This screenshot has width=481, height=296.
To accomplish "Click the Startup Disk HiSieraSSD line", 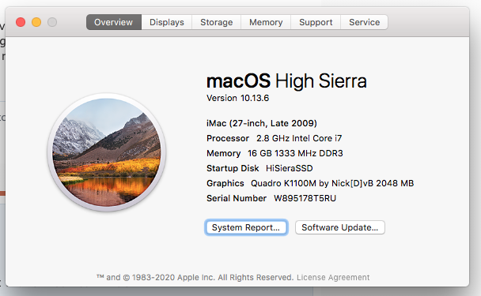I will pos(259,168).
